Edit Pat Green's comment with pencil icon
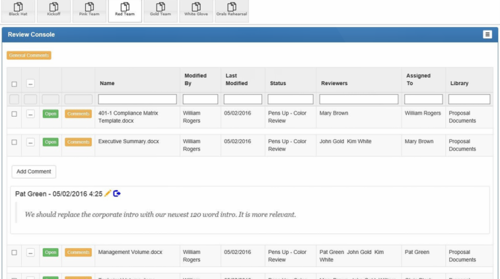This screenshot has height=279, width=500. click(108, 193)
